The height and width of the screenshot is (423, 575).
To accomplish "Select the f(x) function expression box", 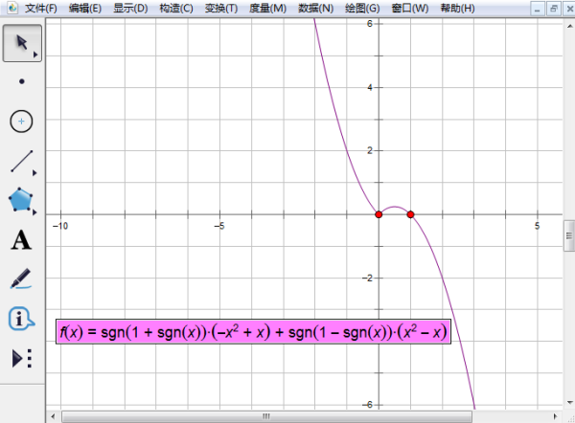I will pos(253,332).
